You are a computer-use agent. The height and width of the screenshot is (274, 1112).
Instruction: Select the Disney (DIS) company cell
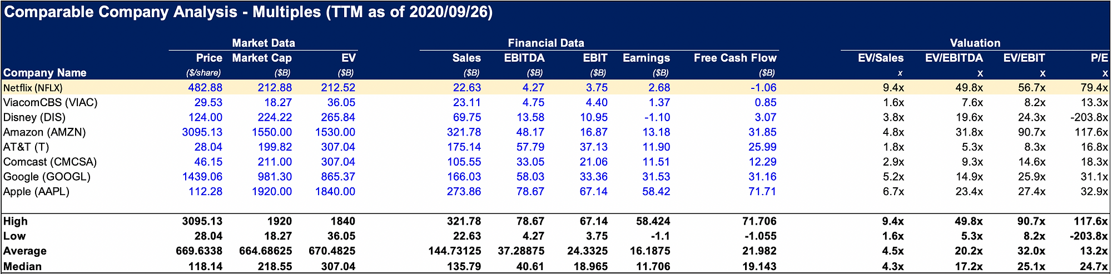pyautogui.click(x=34, y=117)
